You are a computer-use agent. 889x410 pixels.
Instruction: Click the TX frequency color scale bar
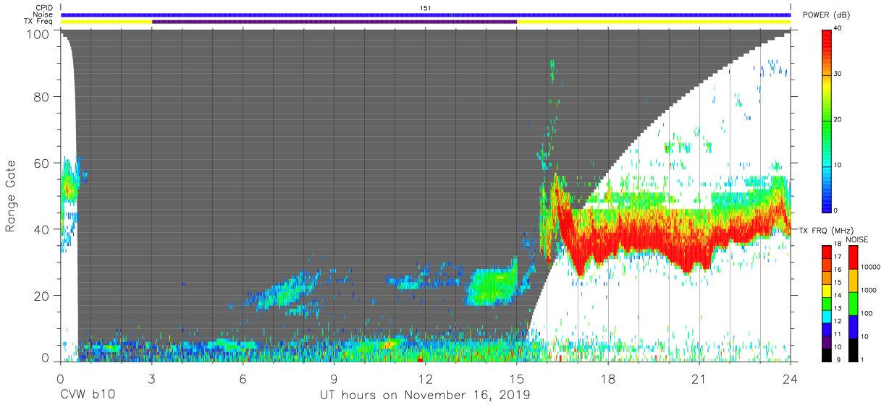pos(827,303)
